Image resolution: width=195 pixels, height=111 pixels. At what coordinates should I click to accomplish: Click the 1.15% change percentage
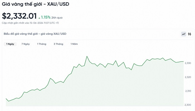pos(46,17)
